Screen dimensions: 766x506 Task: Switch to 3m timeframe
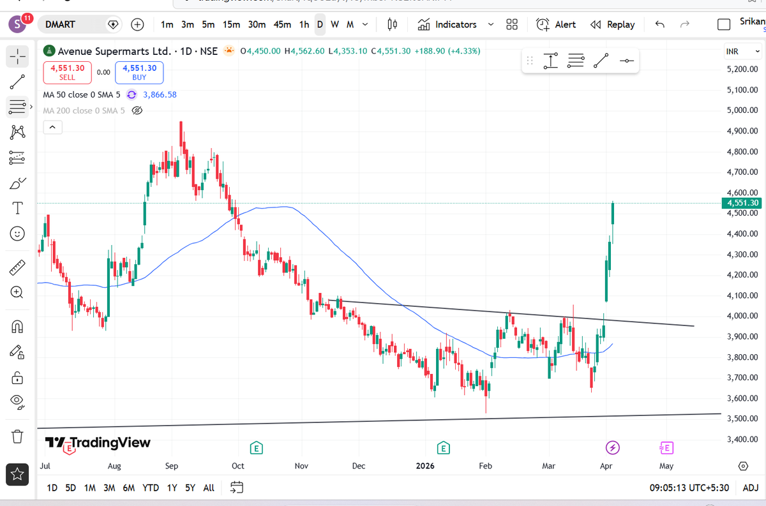click(x=188, y=24)
